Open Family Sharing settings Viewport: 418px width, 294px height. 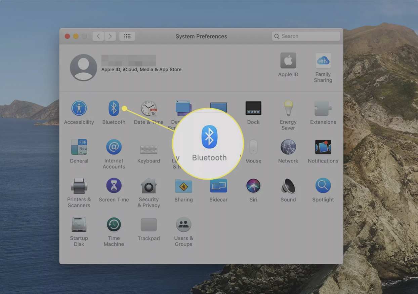coord(323,61)
